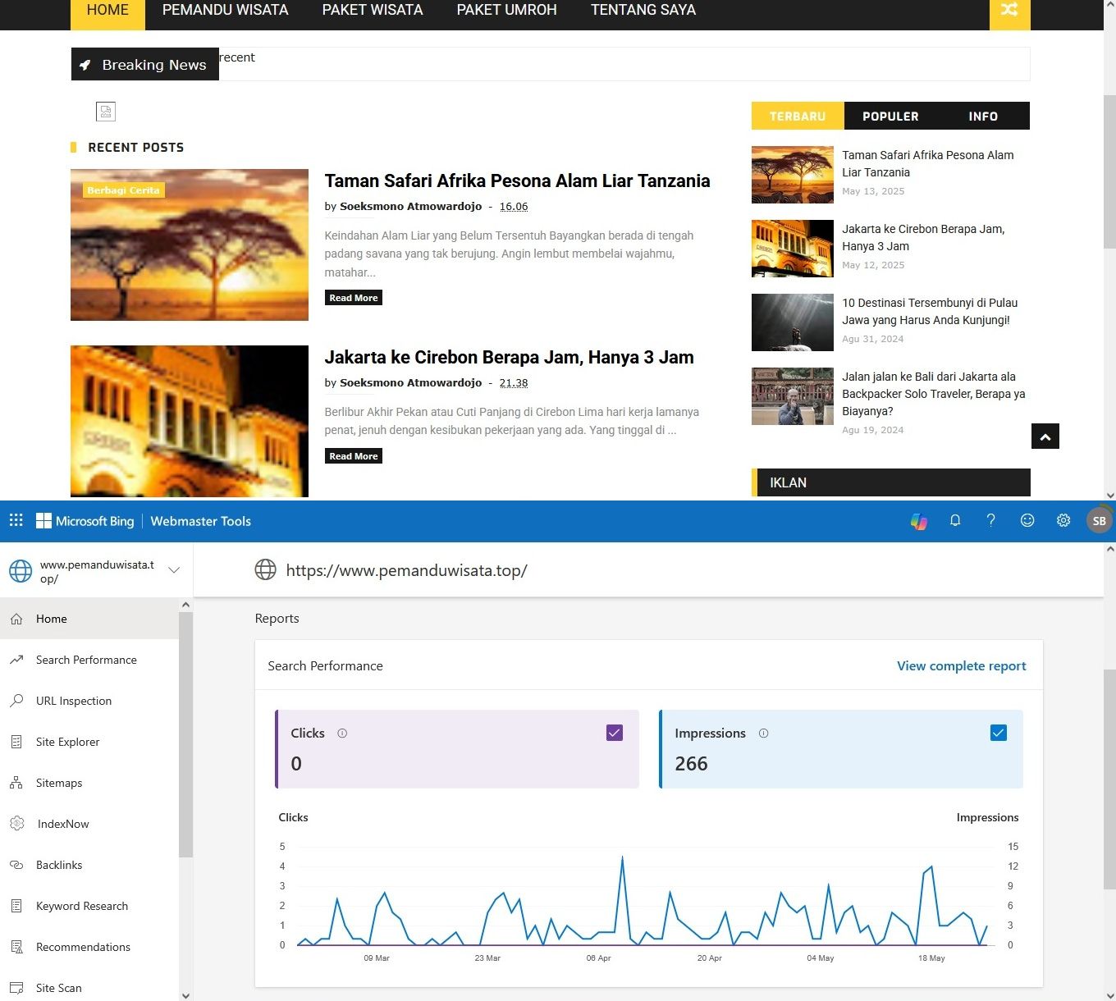Uncheck the Impressions checkbox
1116x1001 pixels.
tap(999, 733)
